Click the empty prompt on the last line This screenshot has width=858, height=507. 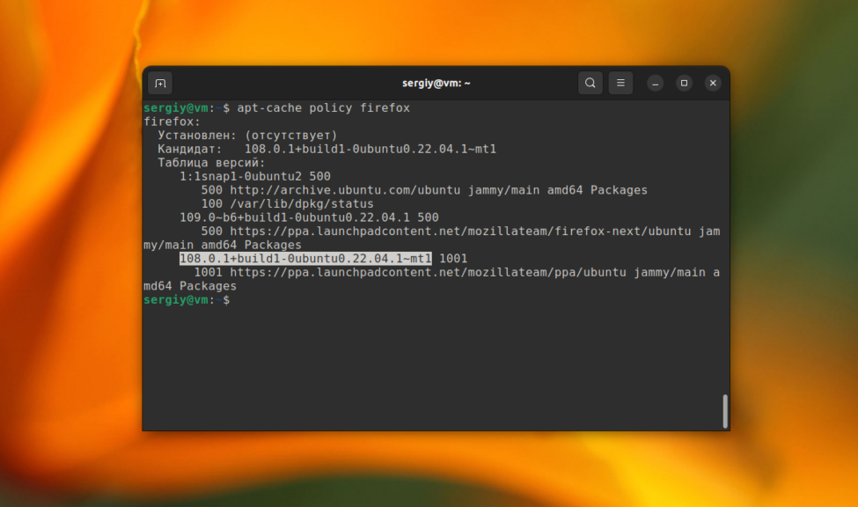(x=187, y=299)
